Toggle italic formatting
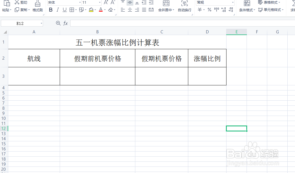The image size is (295, 173). pyautogui.click(x=57, y=9)
